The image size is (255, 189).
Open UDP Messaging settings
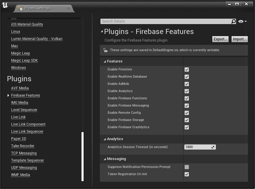(24, 168)
